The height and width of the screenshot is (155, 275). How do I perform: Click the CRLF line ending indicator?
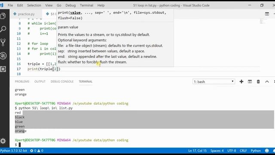(243, 151)
